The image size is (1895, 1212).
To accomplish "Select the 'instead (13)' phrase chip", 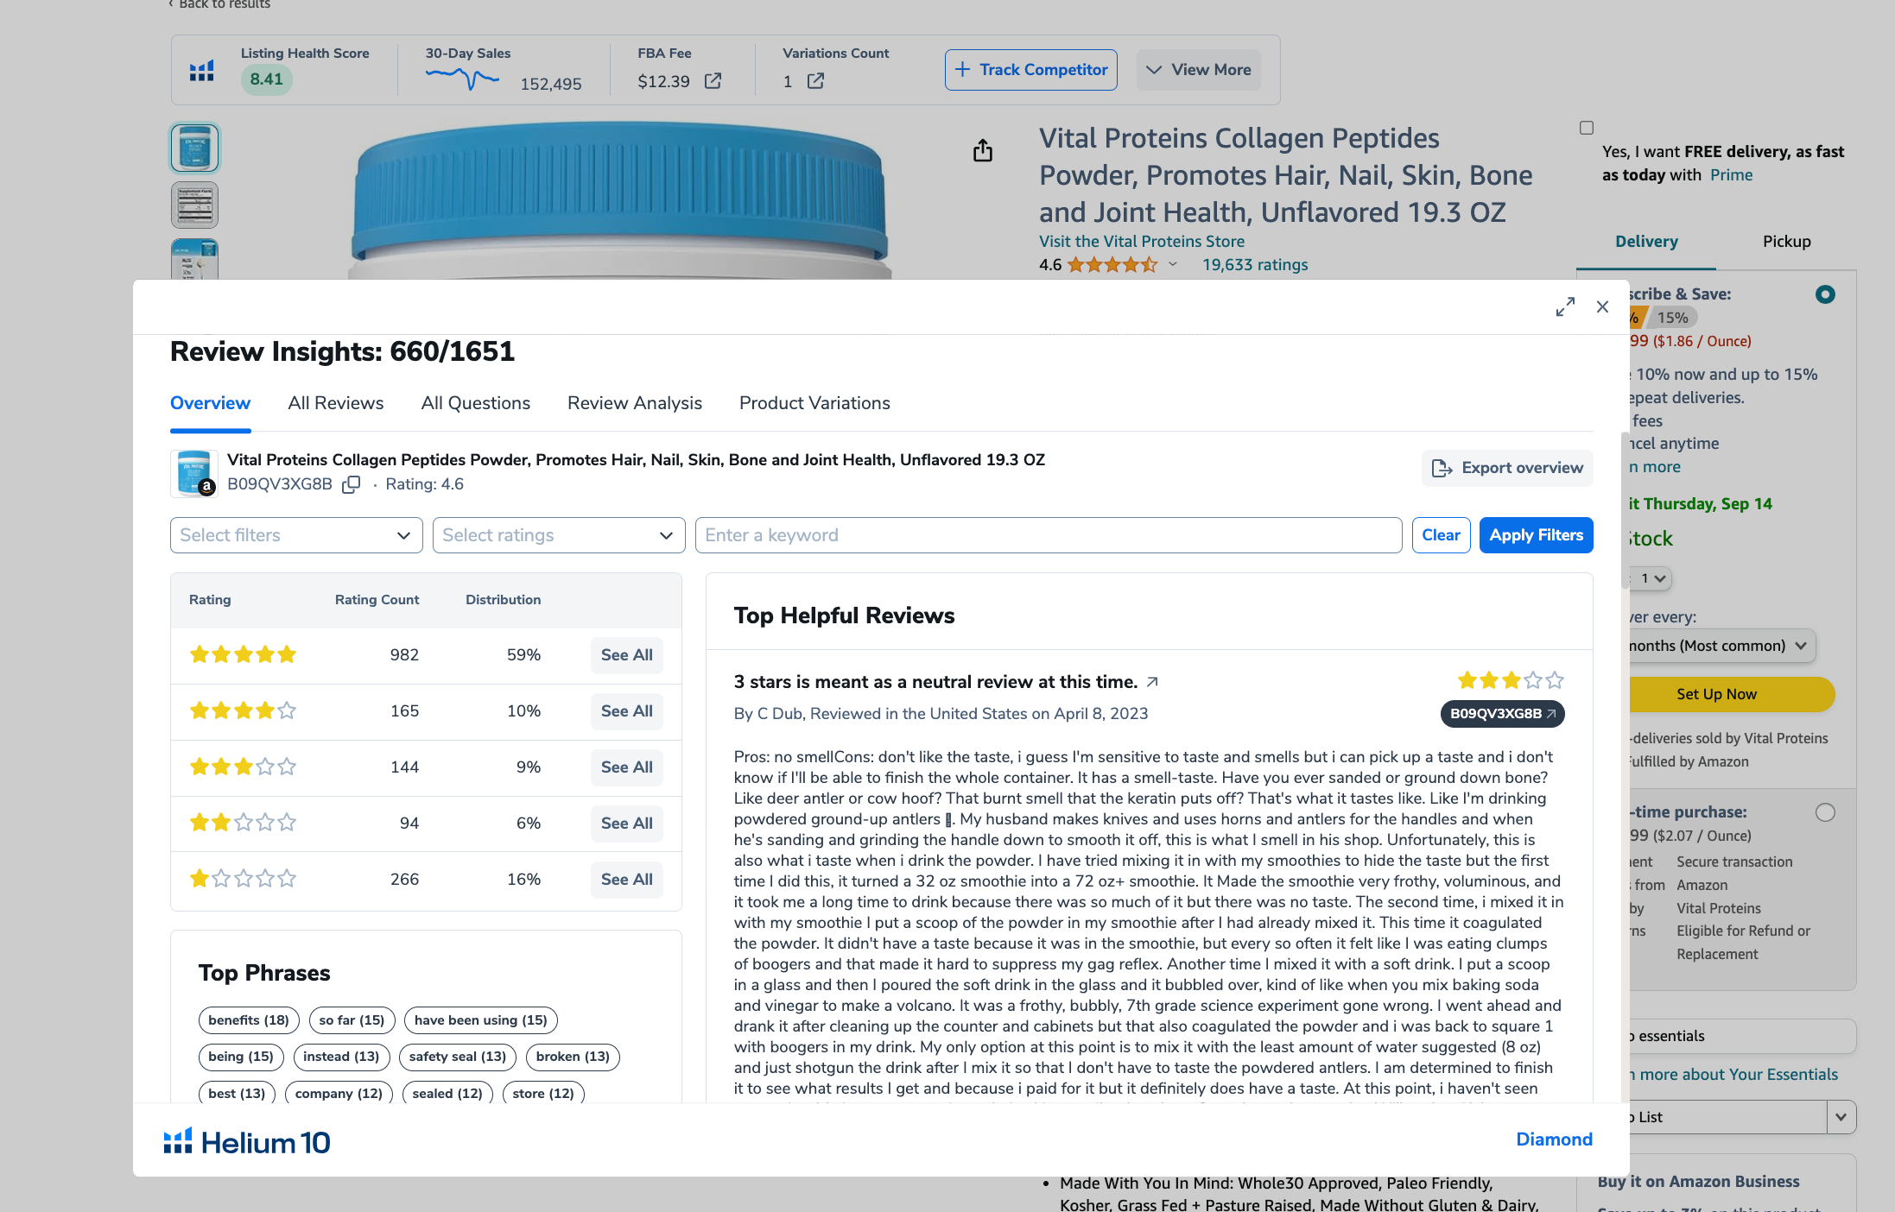I will pyautogui.click(x=341, y=1057).
